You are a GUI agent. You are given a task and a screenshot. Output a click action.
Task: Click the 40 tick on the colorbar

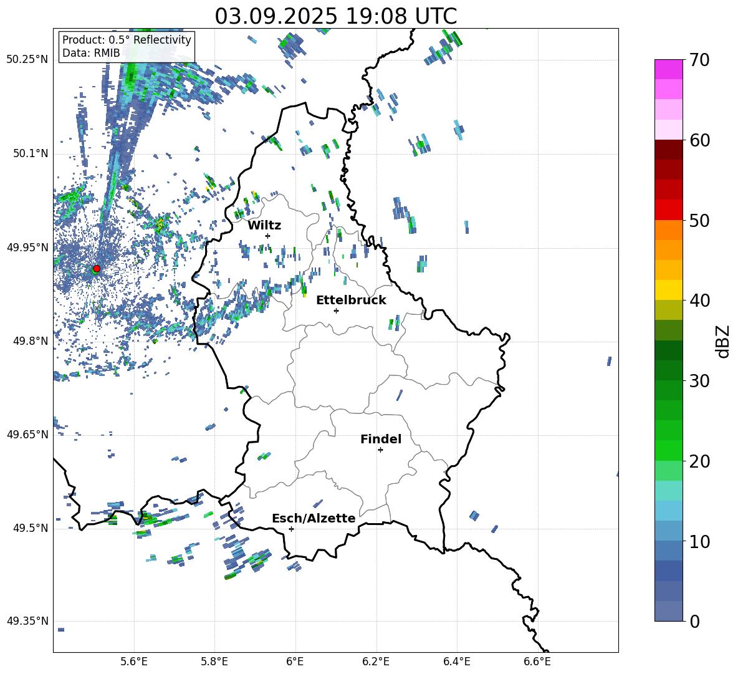click(x=699, y=301)
